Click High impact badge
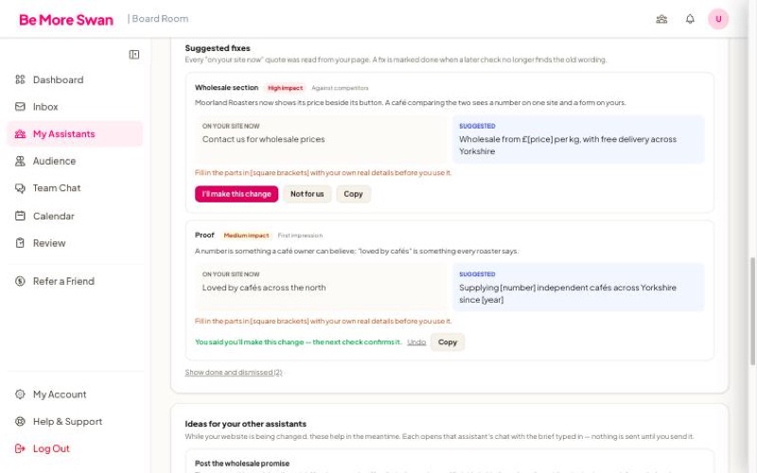Viewport: 757px width, 473px height. click(286, 88)
